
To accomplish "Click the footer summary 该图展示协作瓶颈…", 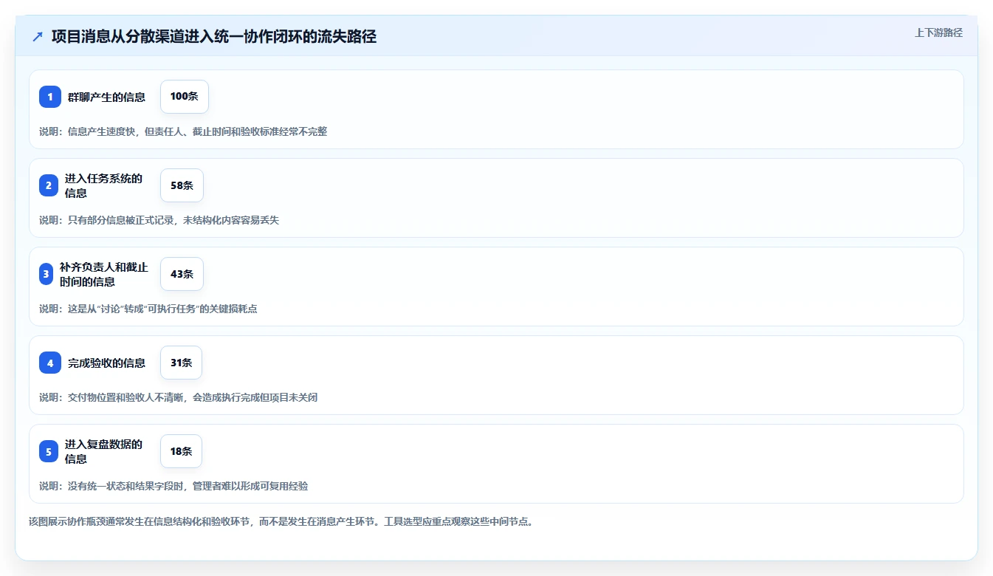I will click(281, 521).
